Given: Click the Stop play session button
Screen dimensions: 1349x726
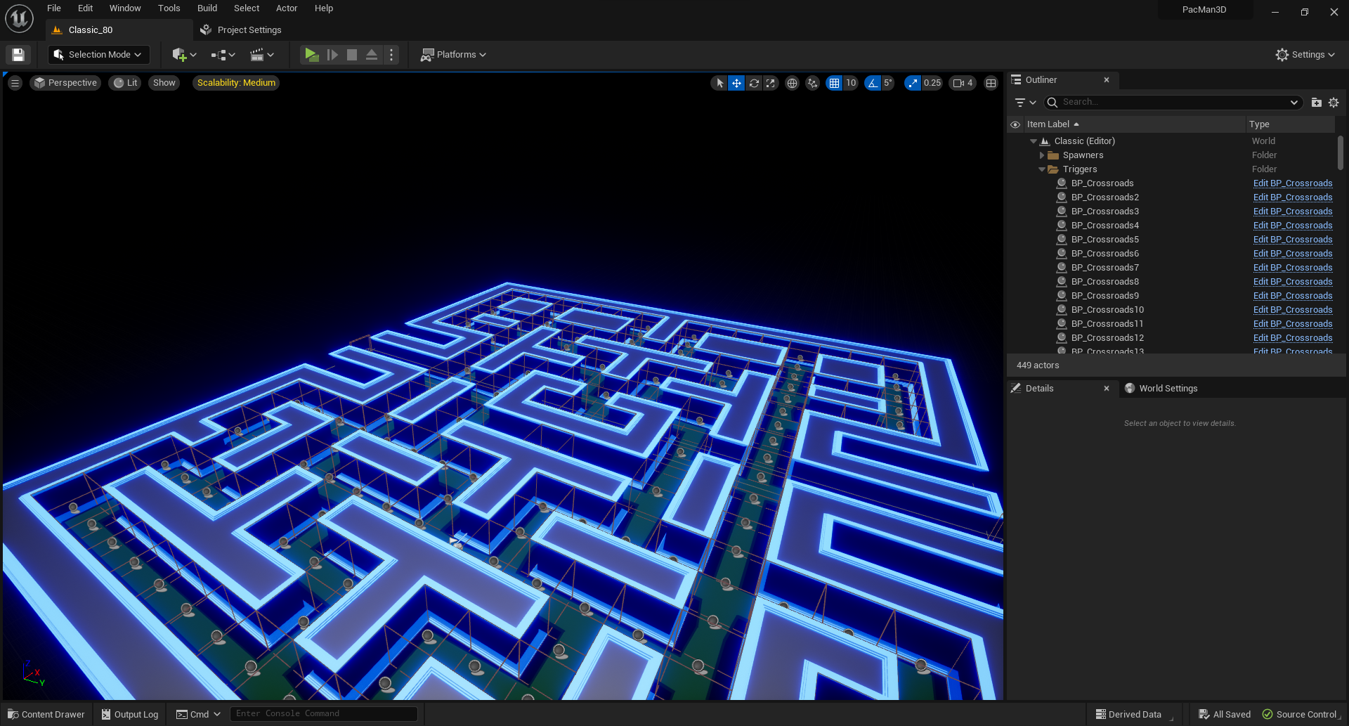Looking at the screenshot, I should coord(352,54).
